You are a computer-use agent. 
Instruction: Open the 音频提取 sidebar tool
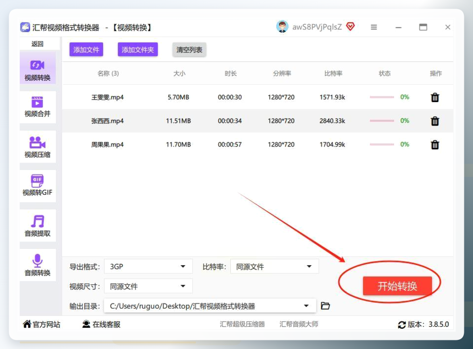tap(38, 225)
